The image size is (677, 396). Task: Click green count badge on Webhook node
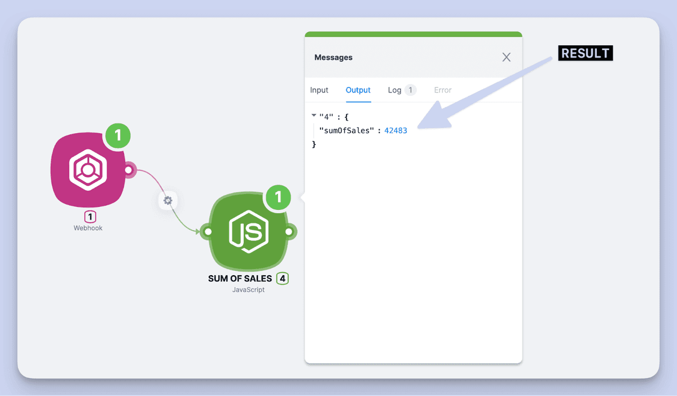[118, 135]
